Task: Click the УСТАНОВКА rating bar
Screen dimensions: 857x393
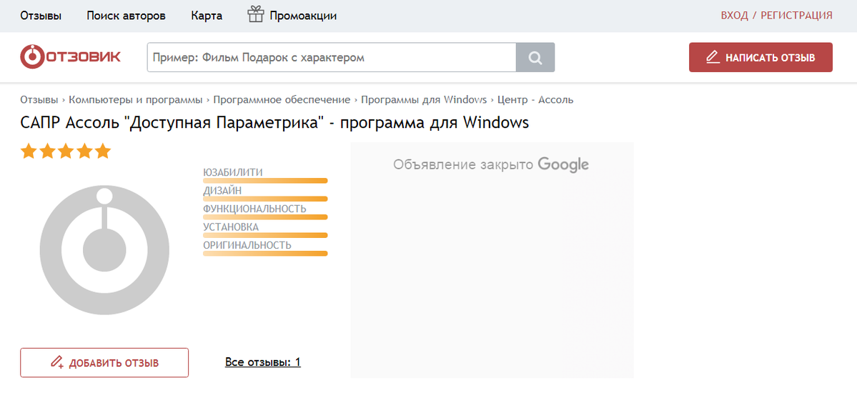Action: pyautogui.click(x=265, y=236)
